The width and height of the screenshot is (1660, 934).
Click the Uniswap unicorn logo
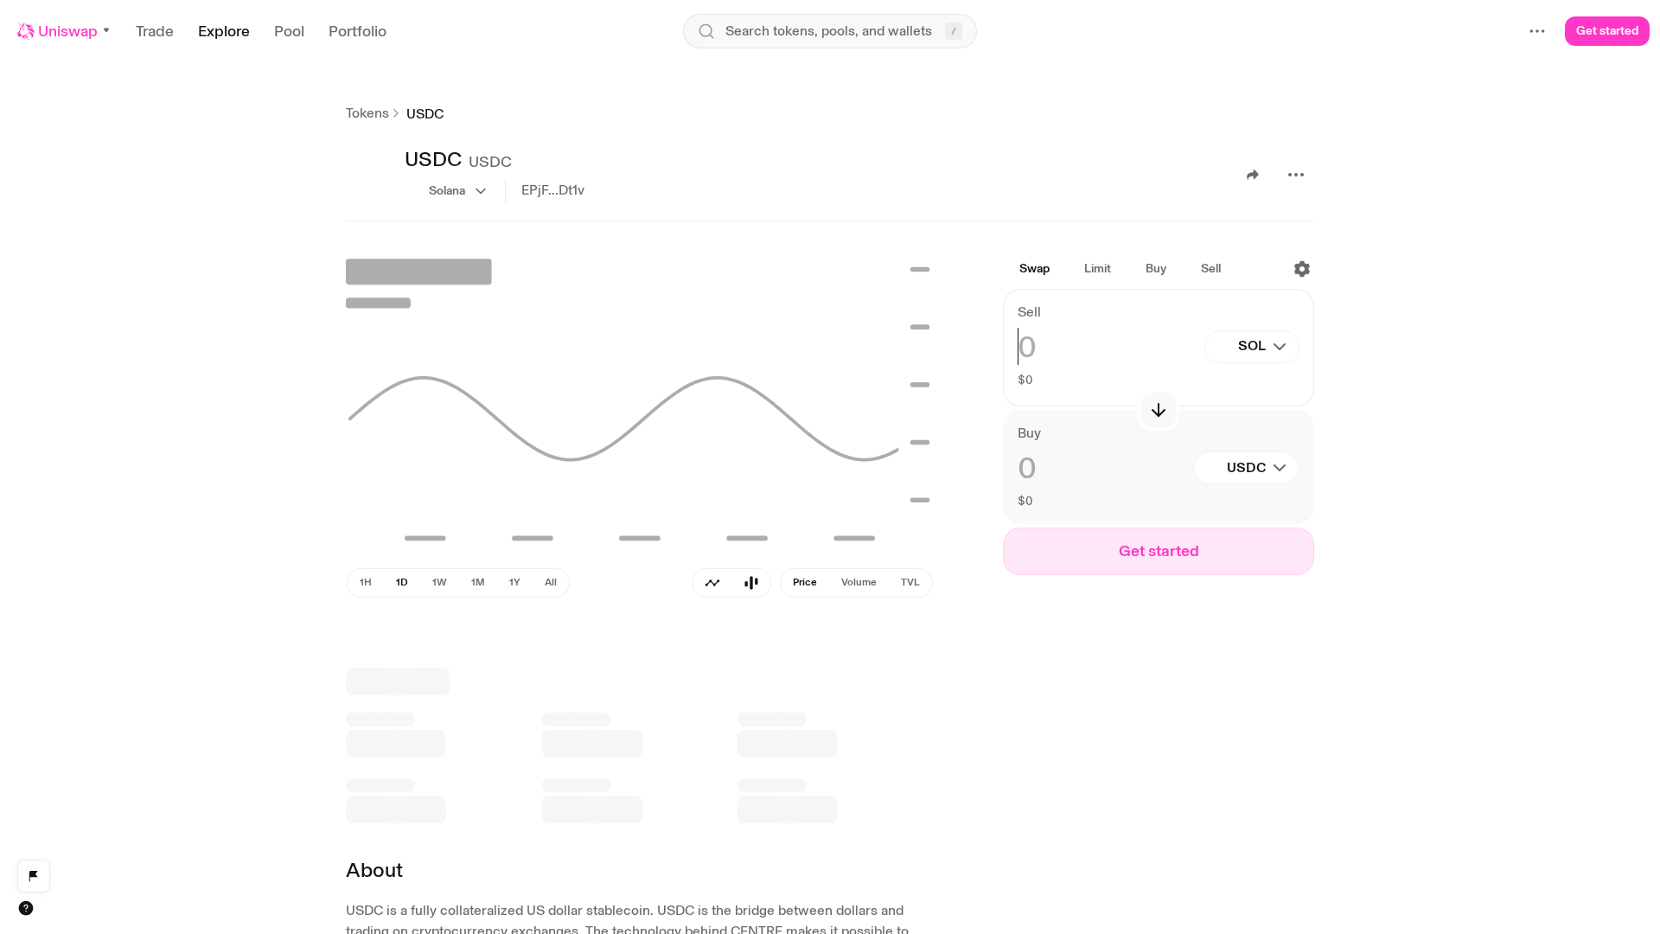(26, 31)
